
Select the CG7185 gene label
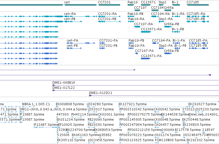(x=192, y=2)
